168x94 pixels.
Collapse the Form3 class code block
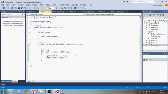pos(30,27)
